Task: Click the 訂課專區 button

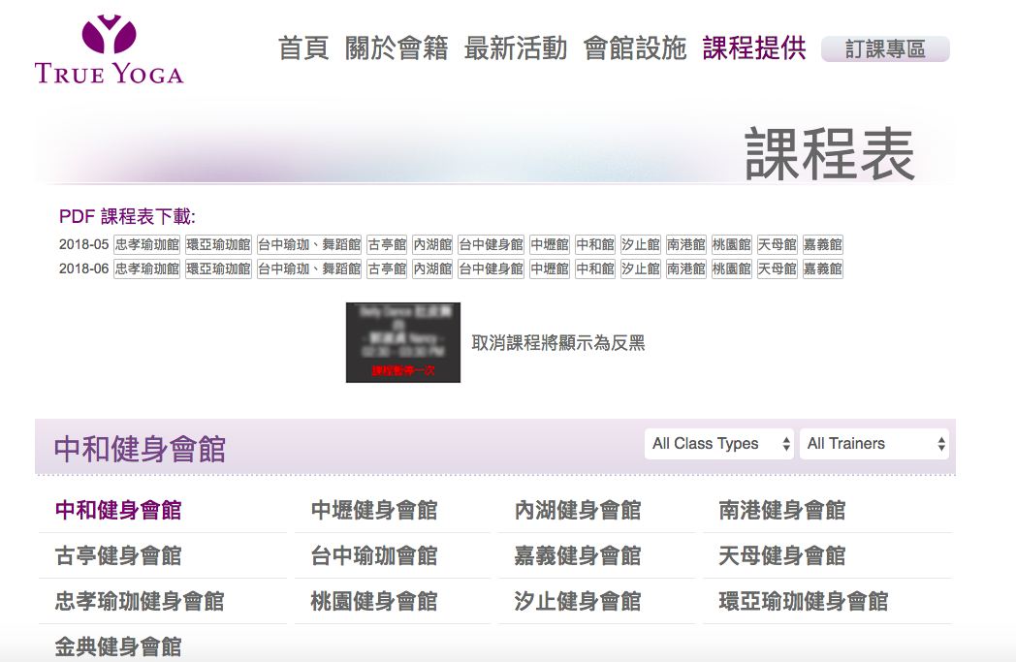Action: click(x=885, y=49)
